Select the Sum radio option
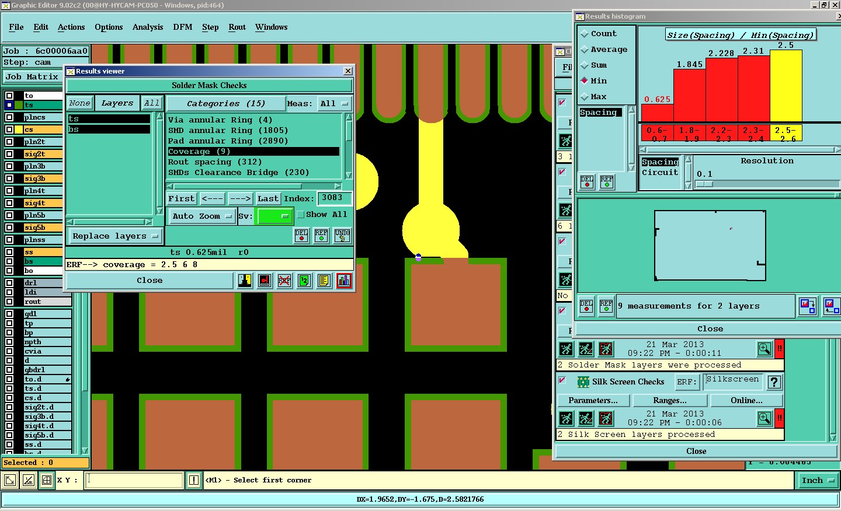Screen dimensions: 841x511 click(x=585, y=65)
